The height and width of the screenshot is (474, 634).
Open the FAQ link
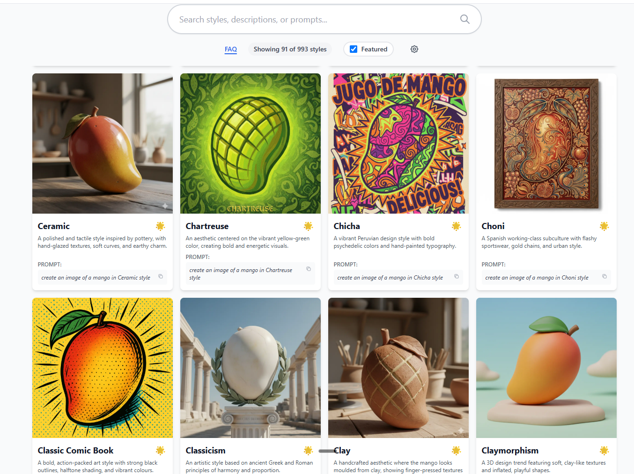(231, 49)
